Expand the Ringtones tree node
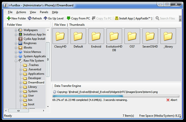The image size is (186, 122). point(16,44)
